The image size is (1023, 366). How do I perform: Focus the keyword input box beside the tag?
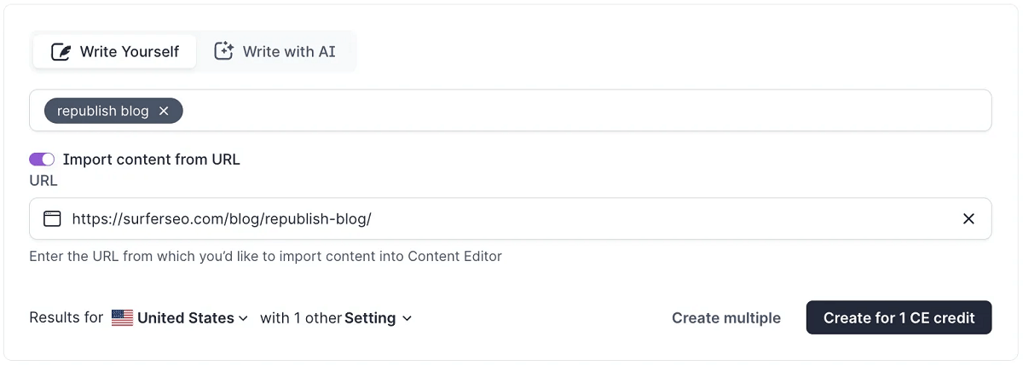(587, 111)
